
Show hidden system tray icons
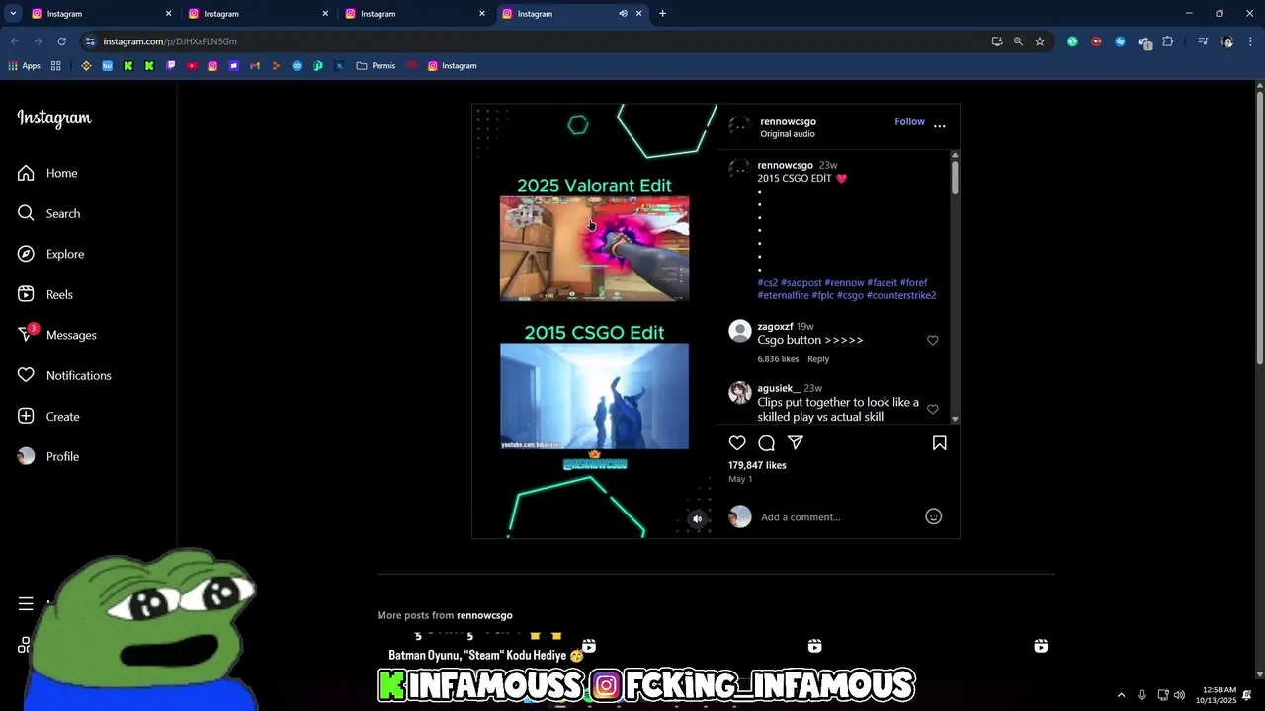pos(1121,695)
